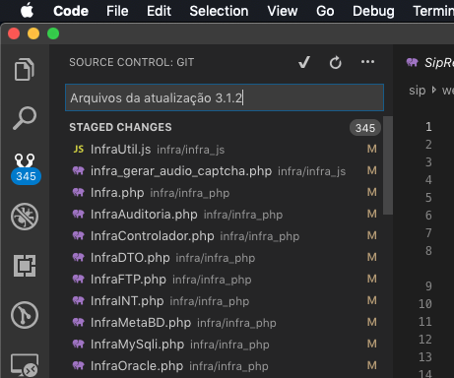
Task: Open the View menu
Action: tap(283, 11)
